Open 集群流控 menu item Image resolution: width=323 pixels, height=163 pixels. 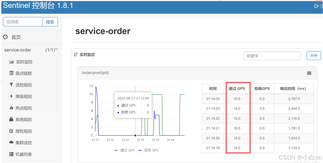[x=24, y=143]
